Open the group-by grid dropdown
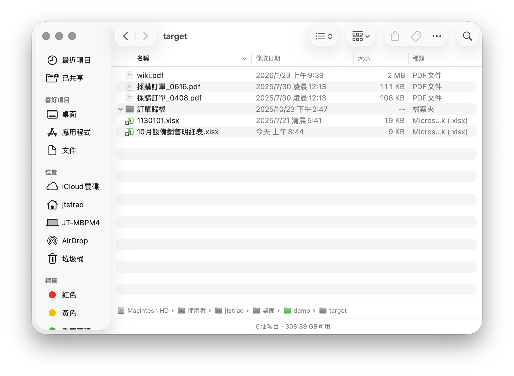The image size is (514, 376). (361, 36)
